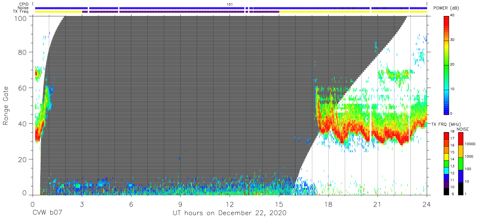The width and height of the screenshot is (480, 221).
Task: Click the noise scale value '1000'
Action: pyautogui.click(x=469, y=156)
